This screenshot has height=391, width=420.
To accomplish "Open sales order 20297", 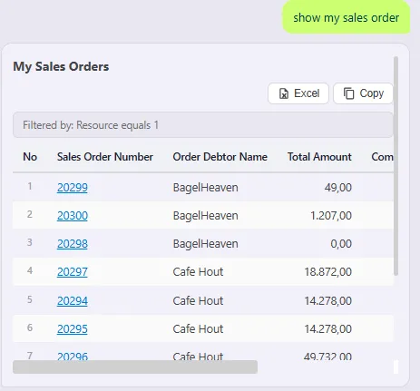I will pyautogui.click(x=73, y=272).
